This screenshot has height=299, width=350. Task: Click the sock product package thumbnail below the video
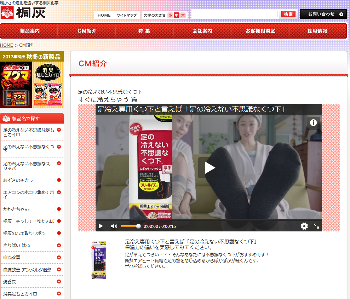[99, 260]
